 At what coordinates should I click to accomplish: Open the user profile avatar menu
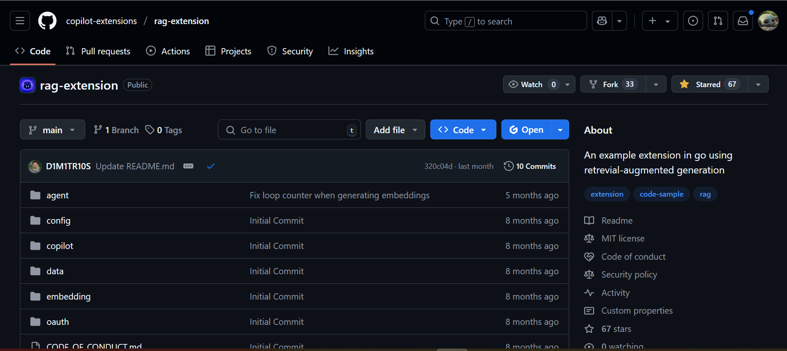(768, 21)
